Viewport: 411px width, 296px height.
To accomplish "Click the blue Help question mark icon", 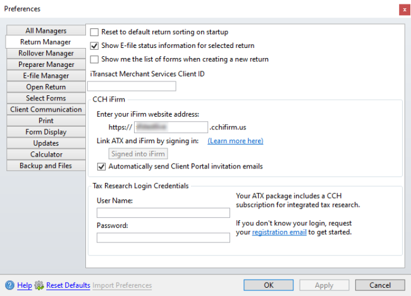I will (9, 285).
